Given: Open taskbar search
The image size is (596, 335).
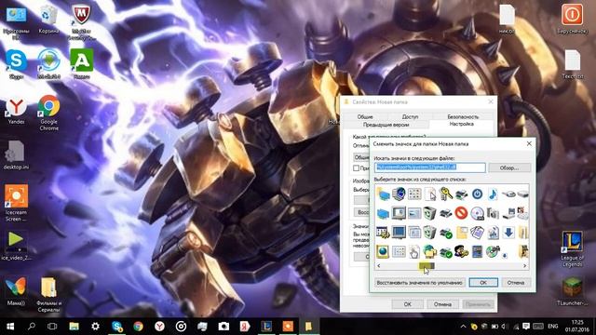Looking at the screenshot, I should [x=32, y=327].
